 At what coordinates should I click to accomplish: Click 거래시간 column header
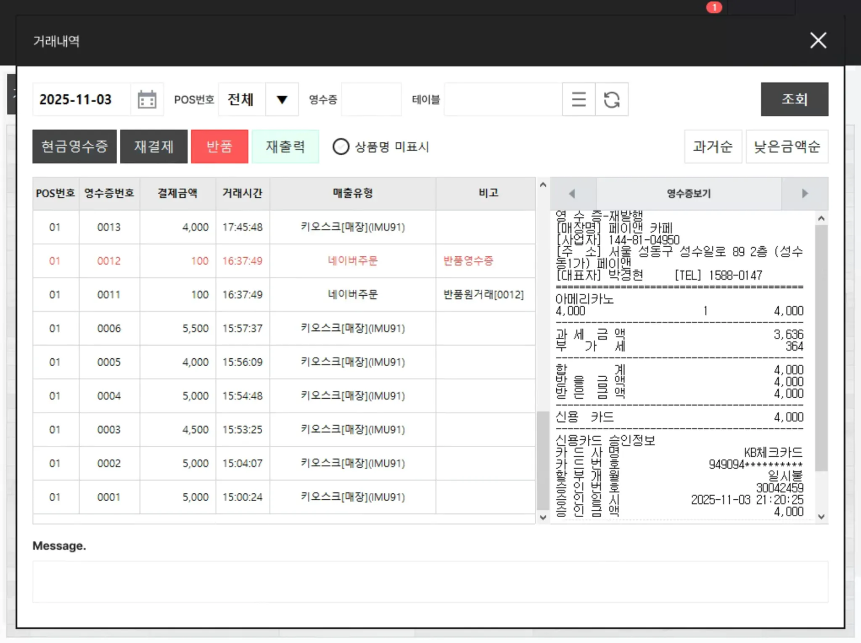(x=243, y=193)
